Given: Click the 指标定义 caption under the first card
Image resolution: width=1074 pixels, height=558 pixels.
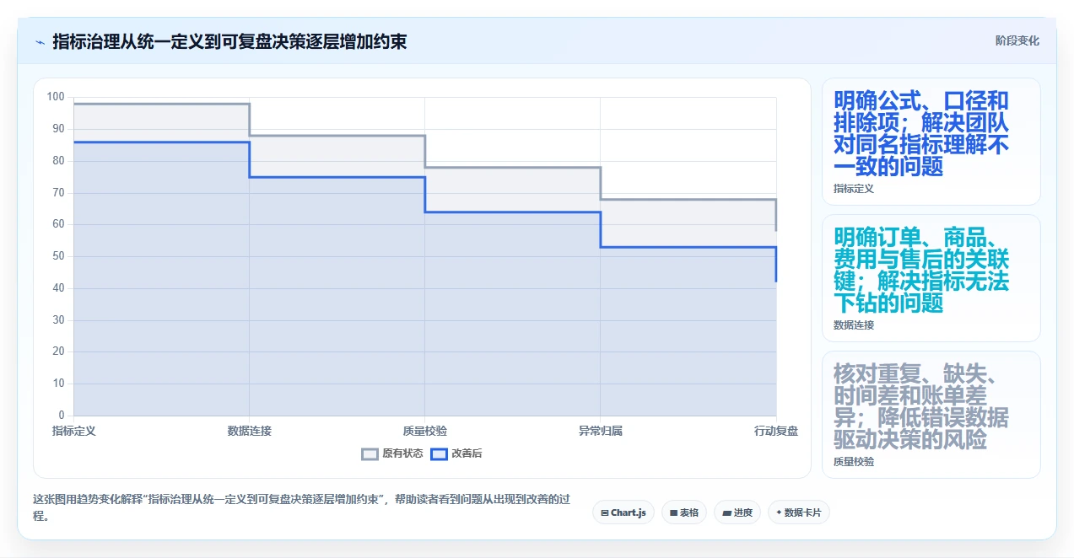Looking at the screenshot, I should tap(854, 189).
